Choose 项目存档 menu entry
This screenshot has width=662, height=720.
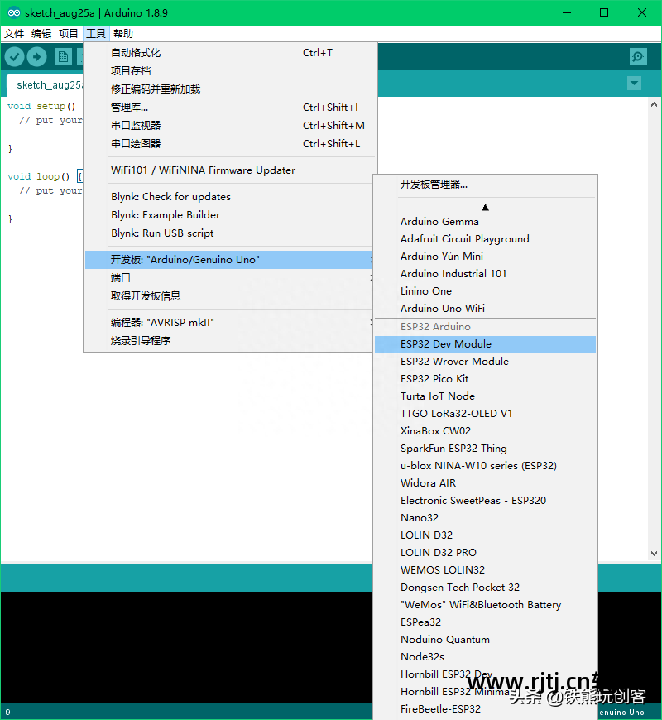[x=231, y=70]
